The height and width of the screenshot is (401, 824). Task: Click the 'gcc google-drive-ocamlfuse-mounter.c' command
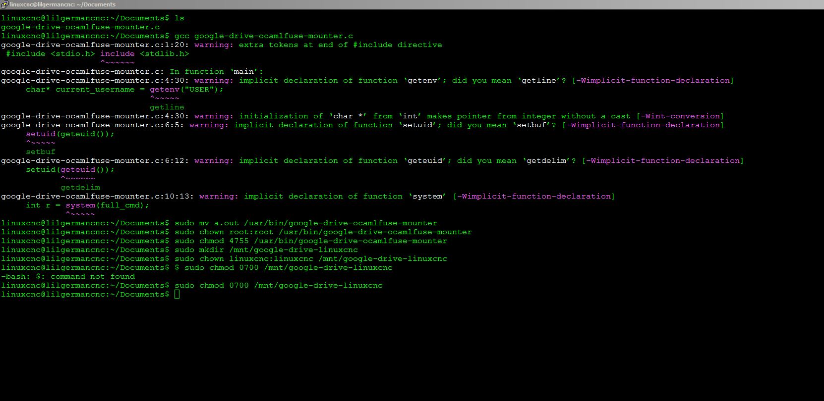click(x=264, y=36)
